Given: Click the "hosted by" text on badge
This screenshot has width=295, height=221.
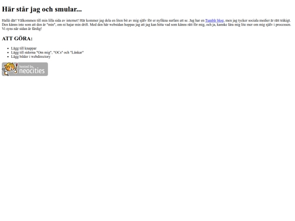Looking at the screenshot, I should coord(26,67).
